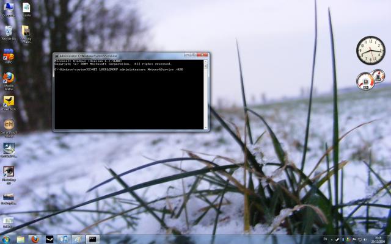Open the Computer desktop icon
The width and height of the screenshot is (391, 244).
tap(9, 9)
